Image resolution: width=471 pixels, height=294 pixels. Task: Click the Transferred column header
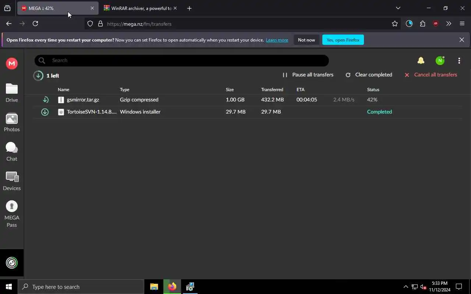272,89
